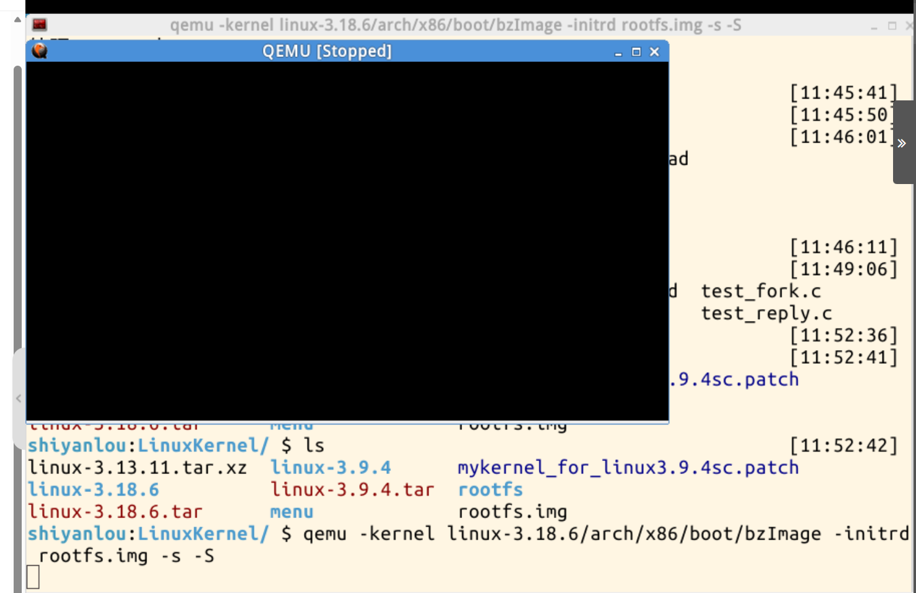916x593 pixels.
Task: Click test_fork.c in the terminal output
Action: [761, 291]
